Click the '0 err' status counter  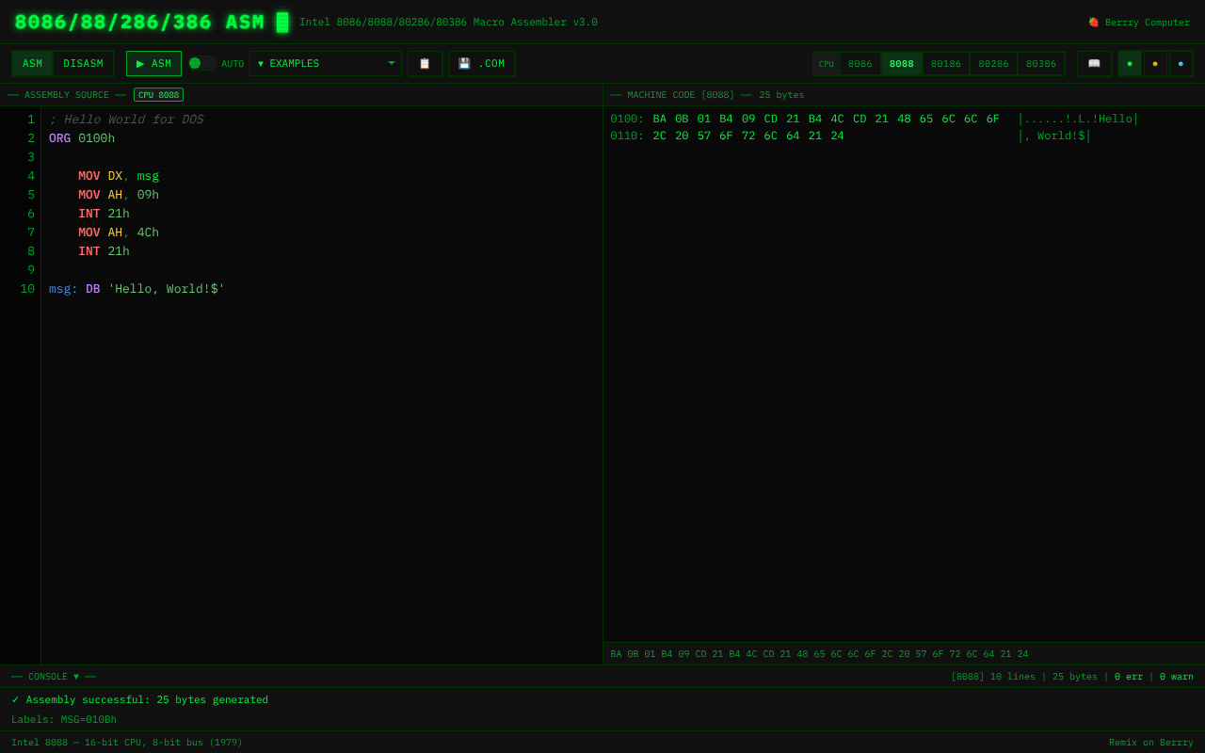pyautogui.click(x=1129, y=677)
